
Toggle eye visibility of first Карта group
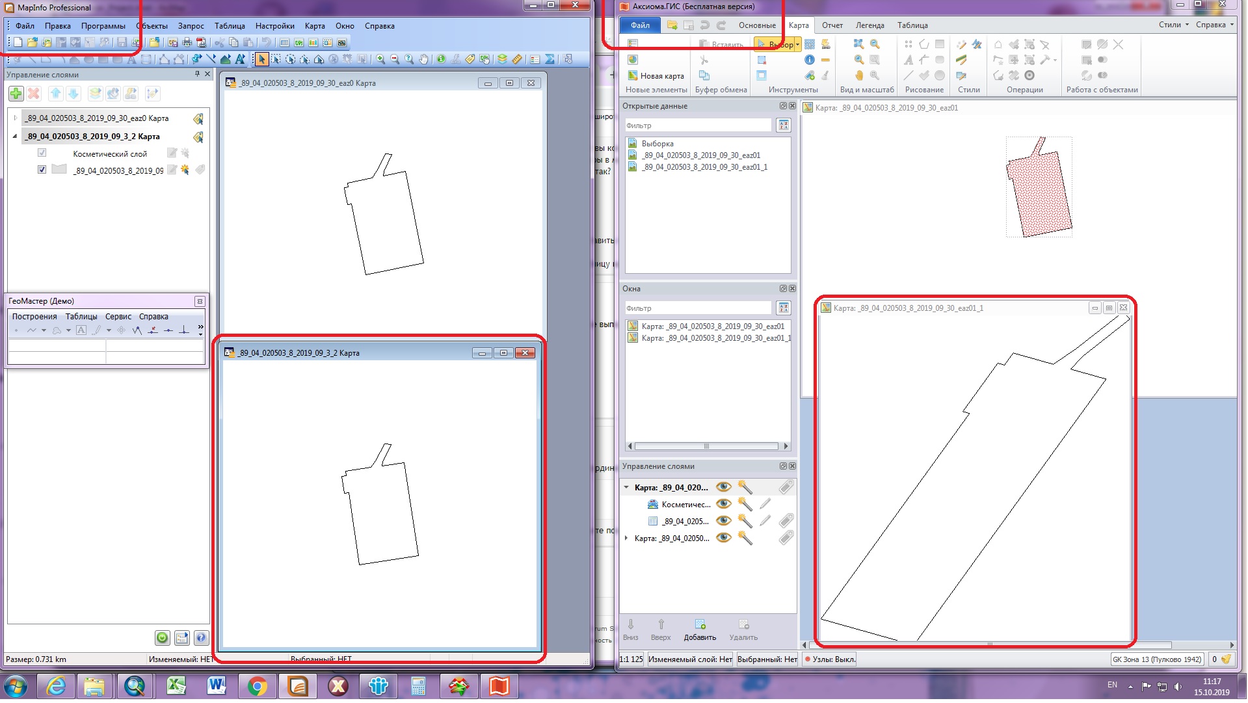point(723,487)
